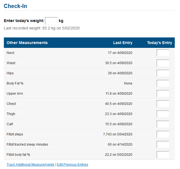Click the Other Measurements column header
Image resolution: width=180 pixels, height=169 pixels.
pos(27,43)
